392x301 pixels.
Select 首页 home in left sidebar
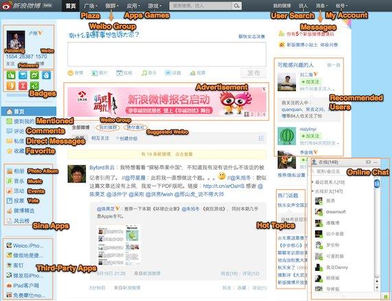pyautogui.click(x=29, y=112)
